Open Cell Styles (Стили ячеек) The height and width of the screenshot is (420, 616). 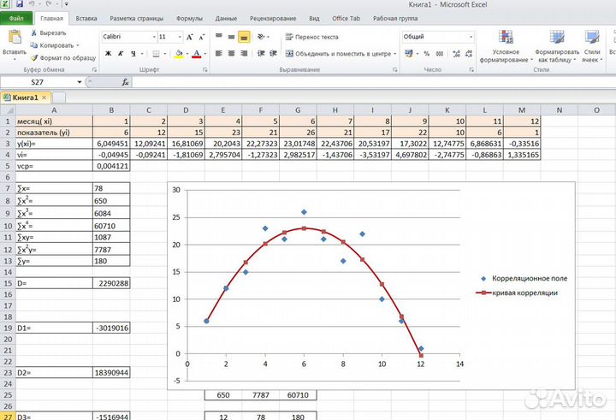click(592, 46)
